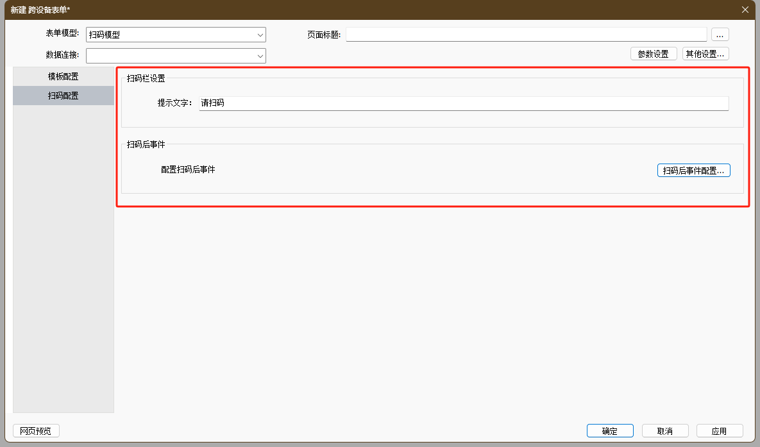Open 扫码后事件配置... event configuration
This screenshot has height=447, width=760.
(x=693, y=171)
